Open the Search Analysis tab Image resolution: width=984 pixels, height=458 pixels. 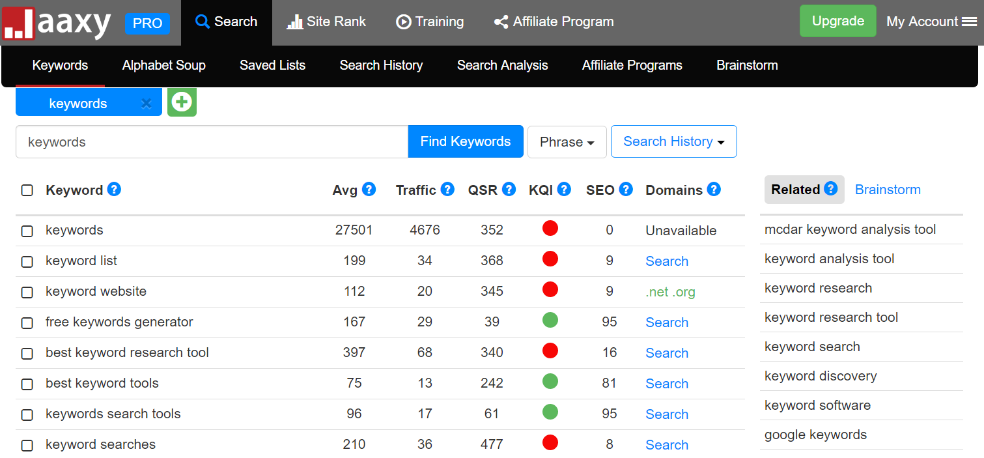click(x=502, y=65)
